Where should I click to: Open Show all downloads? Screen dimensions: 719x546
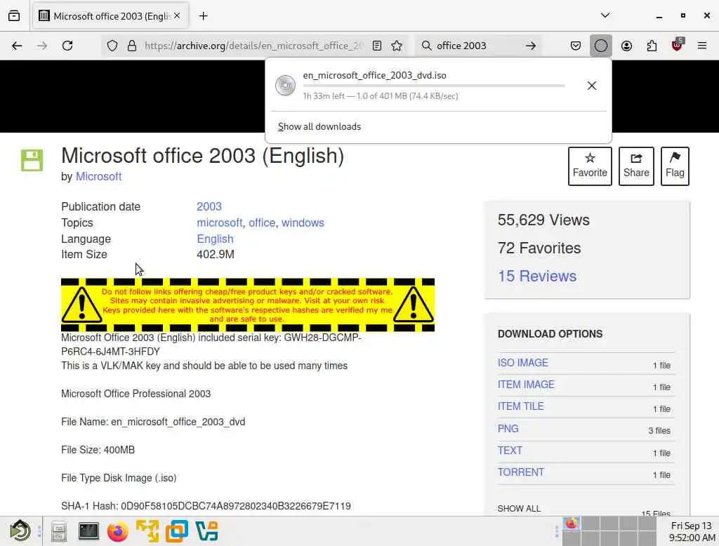319,126
